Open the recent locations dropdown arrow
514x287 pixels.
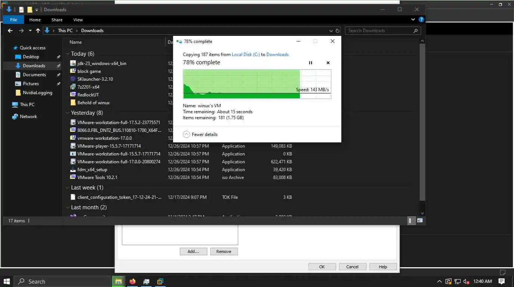(30, 31)
